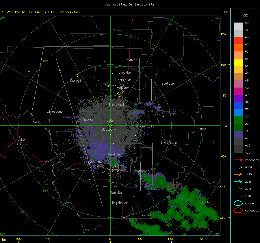This screenshot has height=243, width=260.
Task: Click the Didsbury label on the map
Action: pos(109,129)
